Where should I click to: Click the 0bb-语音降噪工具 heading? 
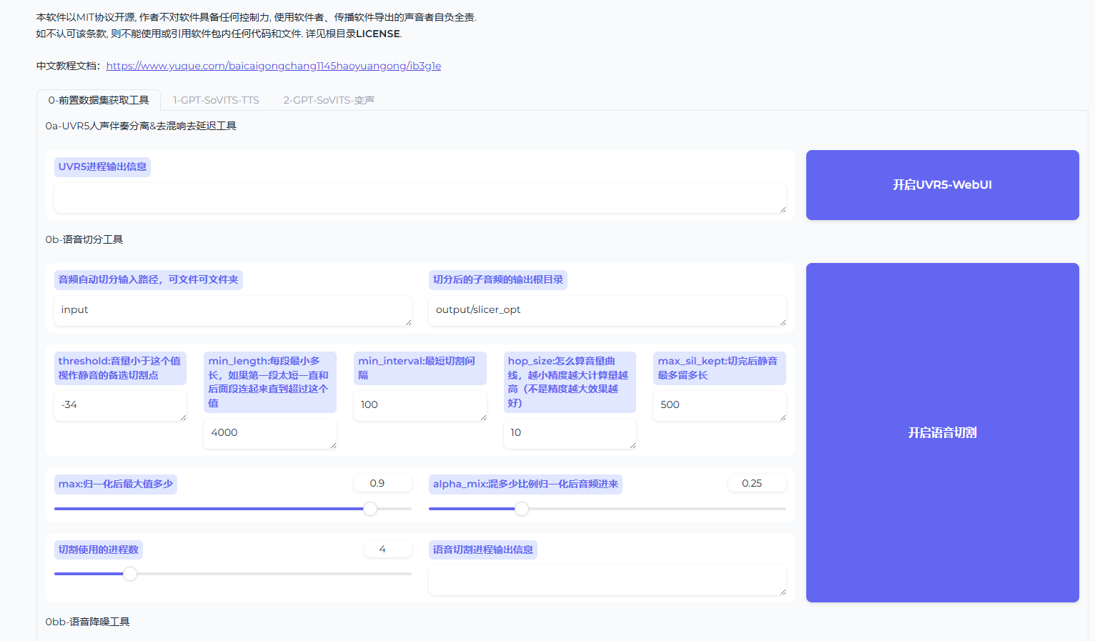click(87, 622)
